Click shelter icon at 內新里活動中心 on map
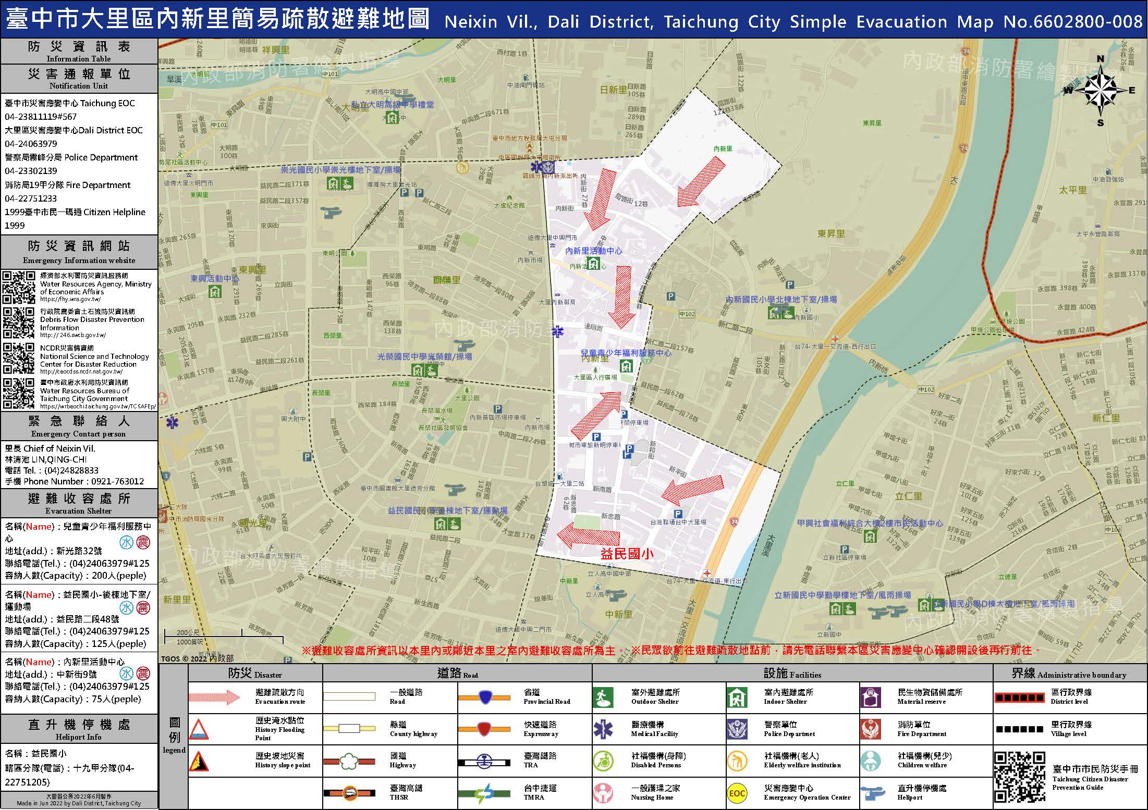 point(593,263)
